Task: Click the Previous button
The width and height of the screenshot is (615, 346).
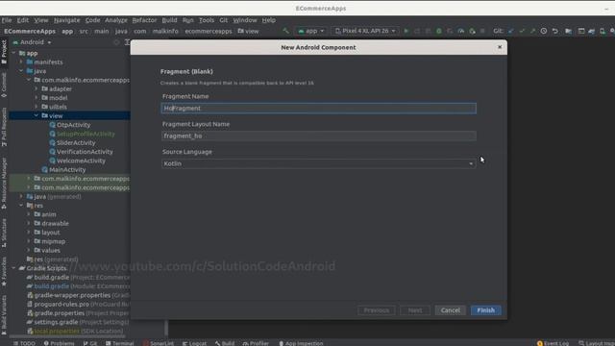Action: point(376,310)
